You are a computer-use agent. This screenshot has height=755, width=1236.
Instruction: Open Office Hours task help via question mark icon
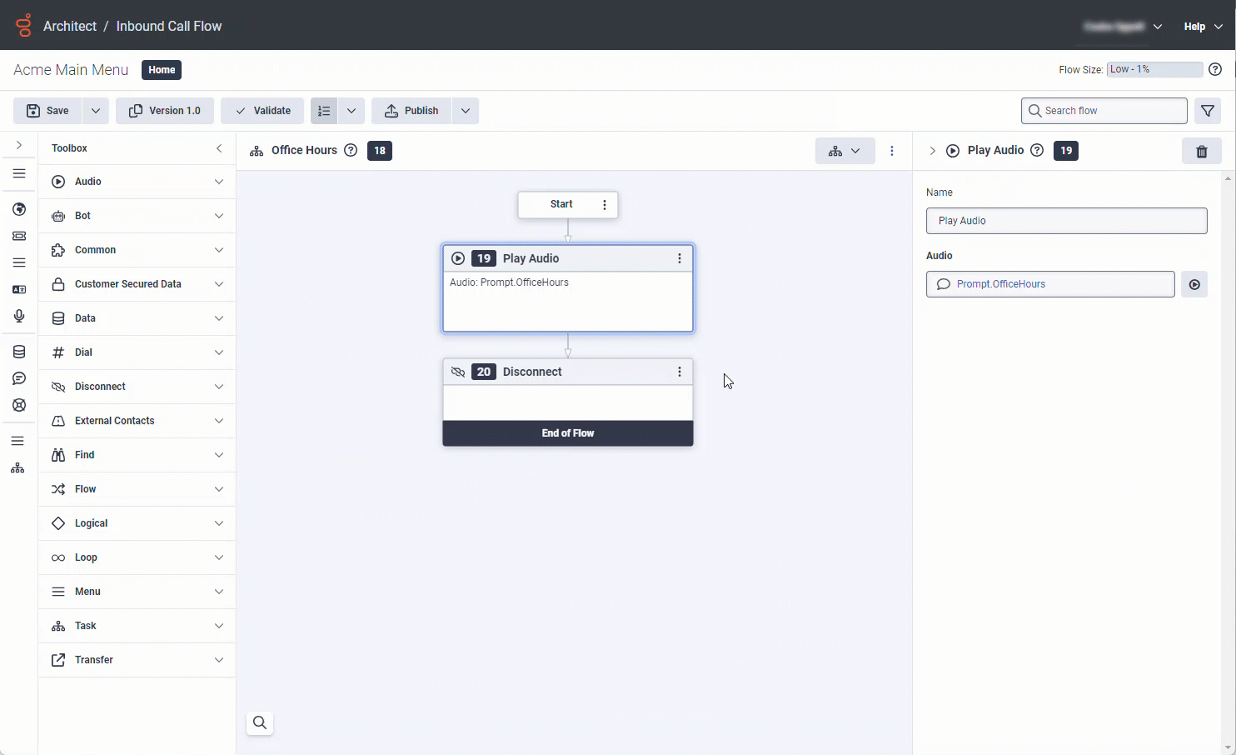351,150
